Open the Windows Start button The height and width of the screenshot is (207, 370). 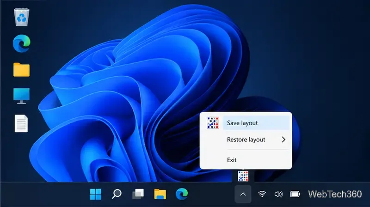click(x=96, y=194)
